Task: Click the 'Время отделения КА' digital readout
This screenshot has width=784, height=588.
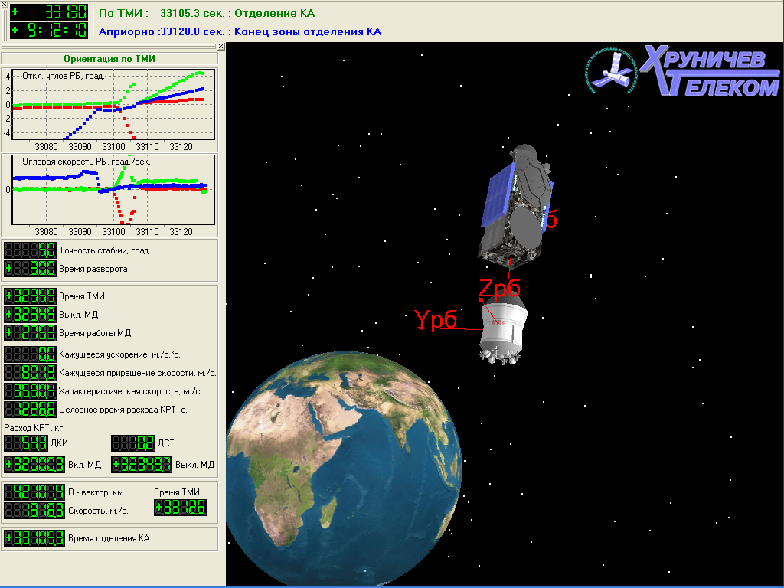Action: (x=34, y=538)
